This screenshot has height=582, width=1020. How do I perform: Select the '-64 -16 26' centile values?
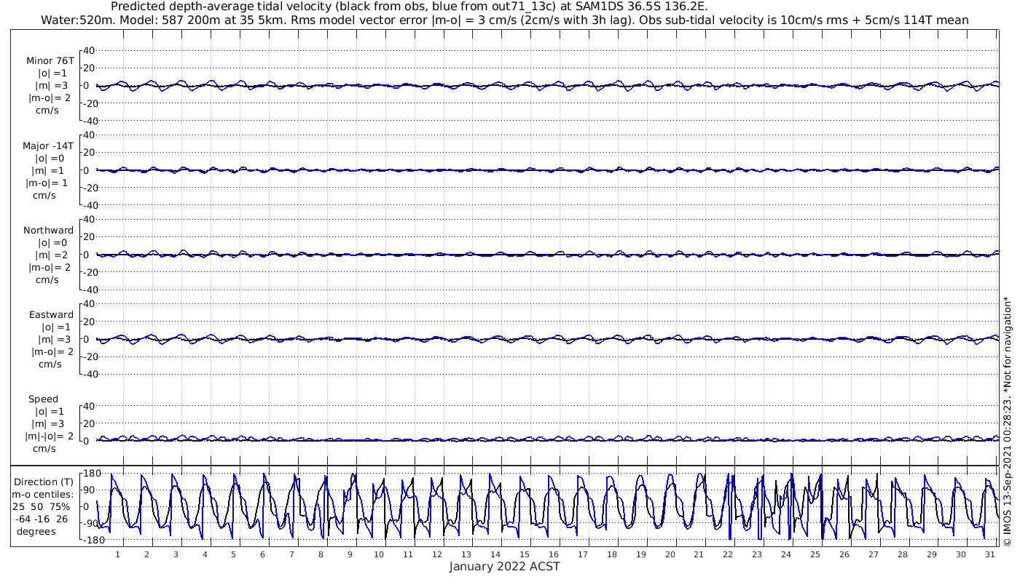pos(41,519)
